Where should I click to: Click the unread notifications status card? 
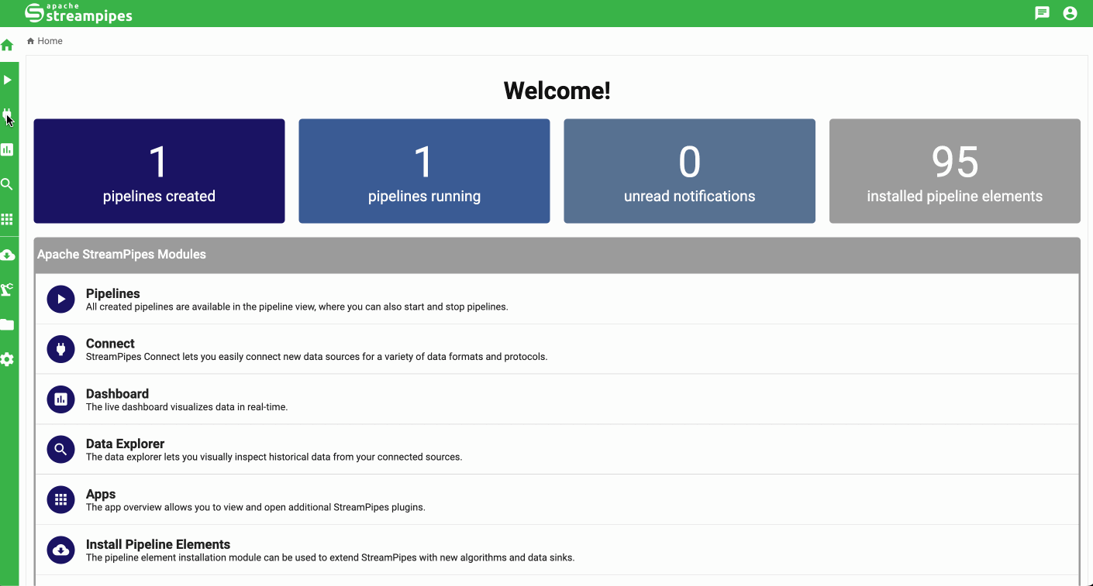tap(689, 171)
